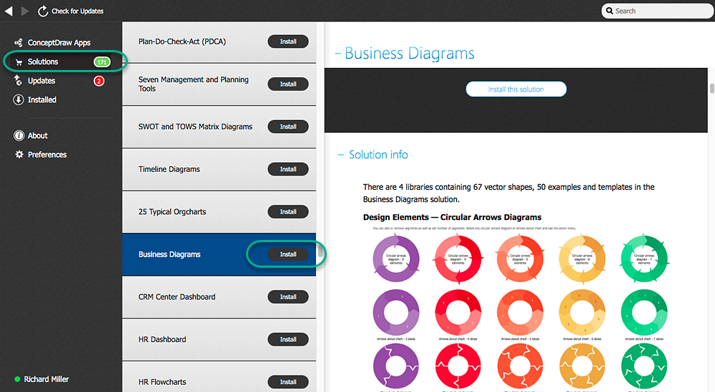Click the solutions list scrollbar handle
Viewport: 715px width, 392px height.
pos(321,253)
